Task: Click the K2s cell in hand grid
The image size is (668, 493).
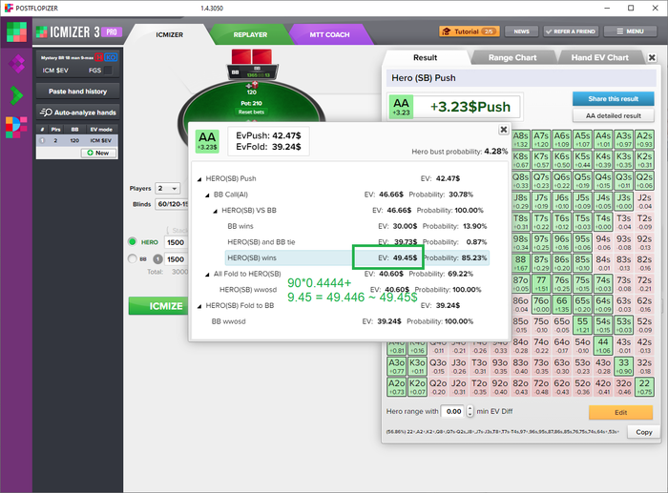Action: pos(644,159)
